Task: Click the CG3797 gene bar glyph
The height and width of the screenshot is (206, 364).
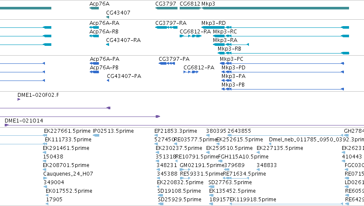Action: 166,8
